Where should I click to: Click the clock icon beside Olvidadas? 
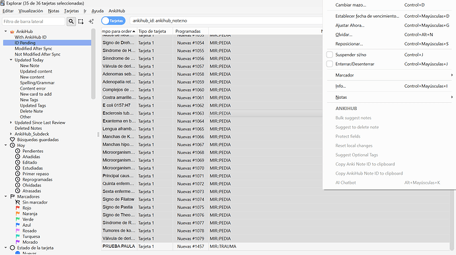point(18,185)
